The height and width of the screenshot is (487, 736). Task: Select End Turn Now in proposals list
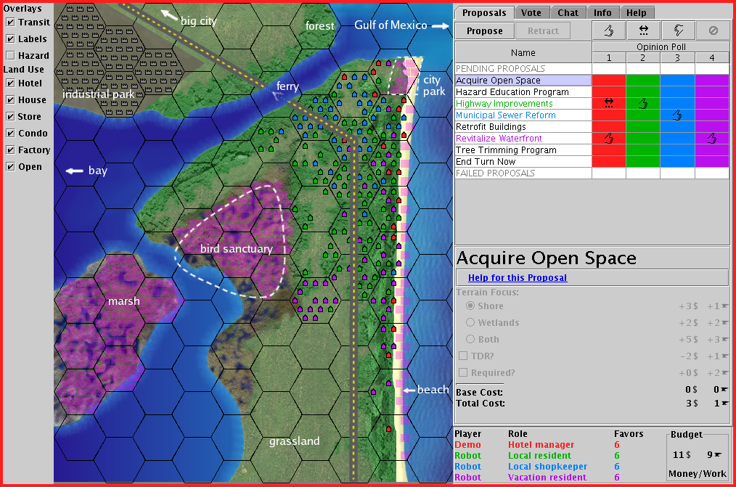(x=485, y=162)
